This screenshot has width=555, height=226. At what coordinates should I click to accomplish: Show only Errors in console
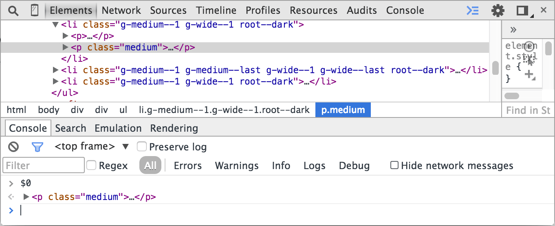(x=187, y=166)
